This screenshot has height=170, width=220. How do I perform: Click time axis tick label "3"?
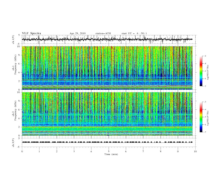click(74, 151)
